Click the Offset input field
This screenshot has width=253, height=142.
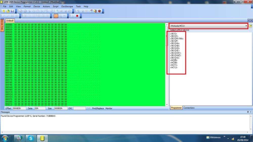click(x=19, y=108)
